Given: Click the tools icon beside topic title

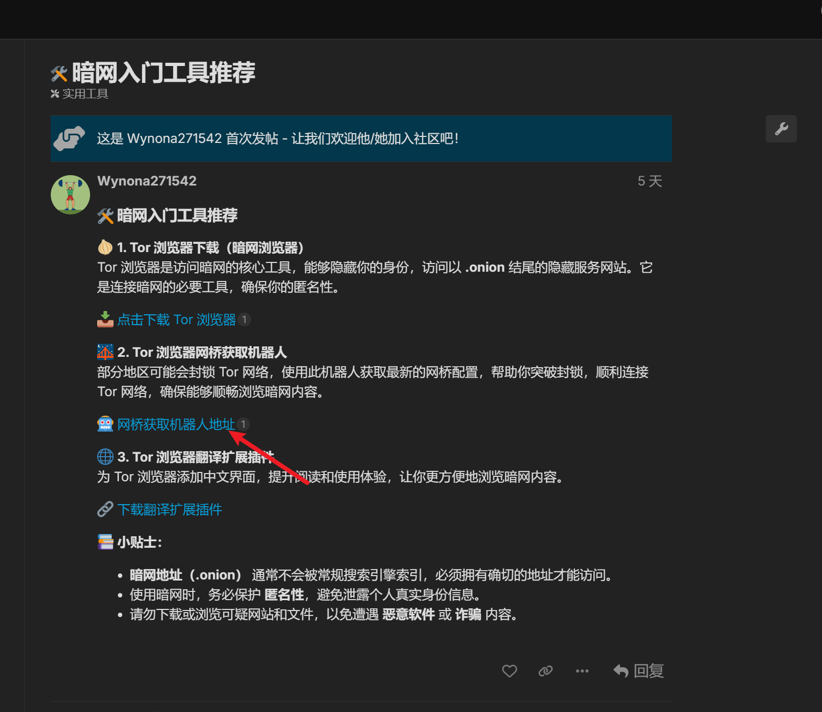Looking at the screenshot, I should (x=59, y=74).
